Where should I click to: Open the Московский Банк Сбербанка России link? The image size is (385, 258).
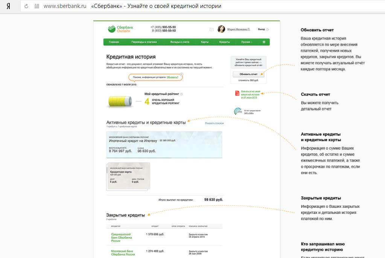pos(123,253)
